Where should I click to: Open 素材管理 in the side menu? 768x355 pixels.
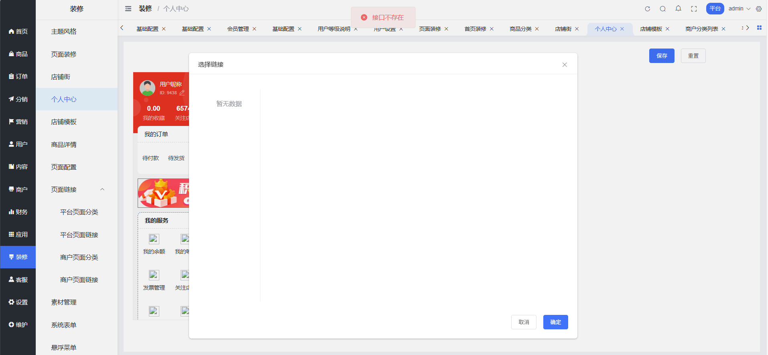click(64, 302)
